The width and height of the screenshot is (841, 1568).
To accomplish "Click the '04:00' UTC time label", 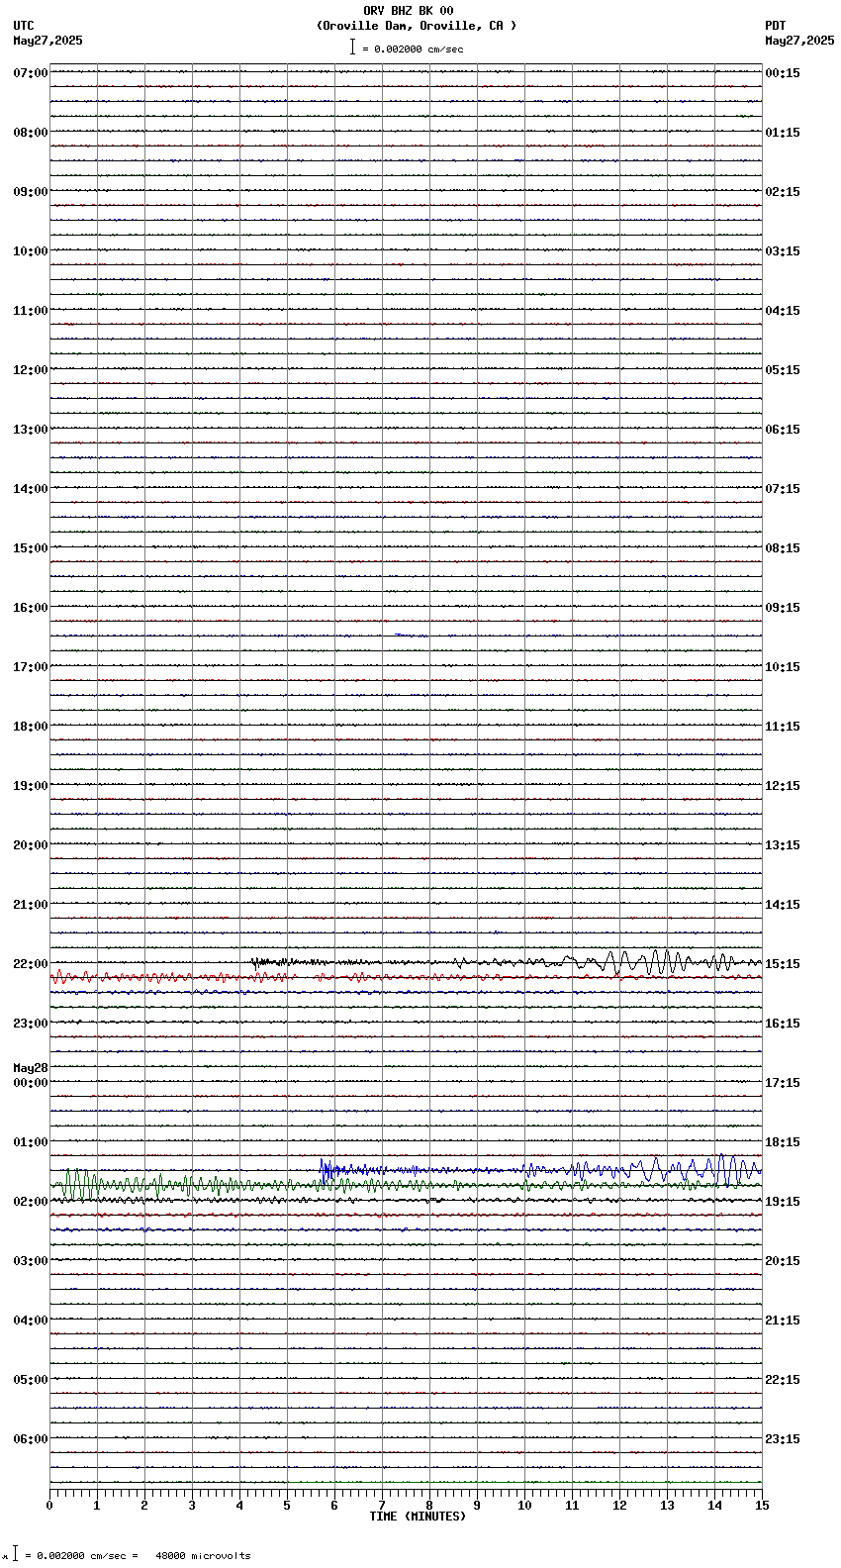I will pyautogui.click(x=31, y=1321).
